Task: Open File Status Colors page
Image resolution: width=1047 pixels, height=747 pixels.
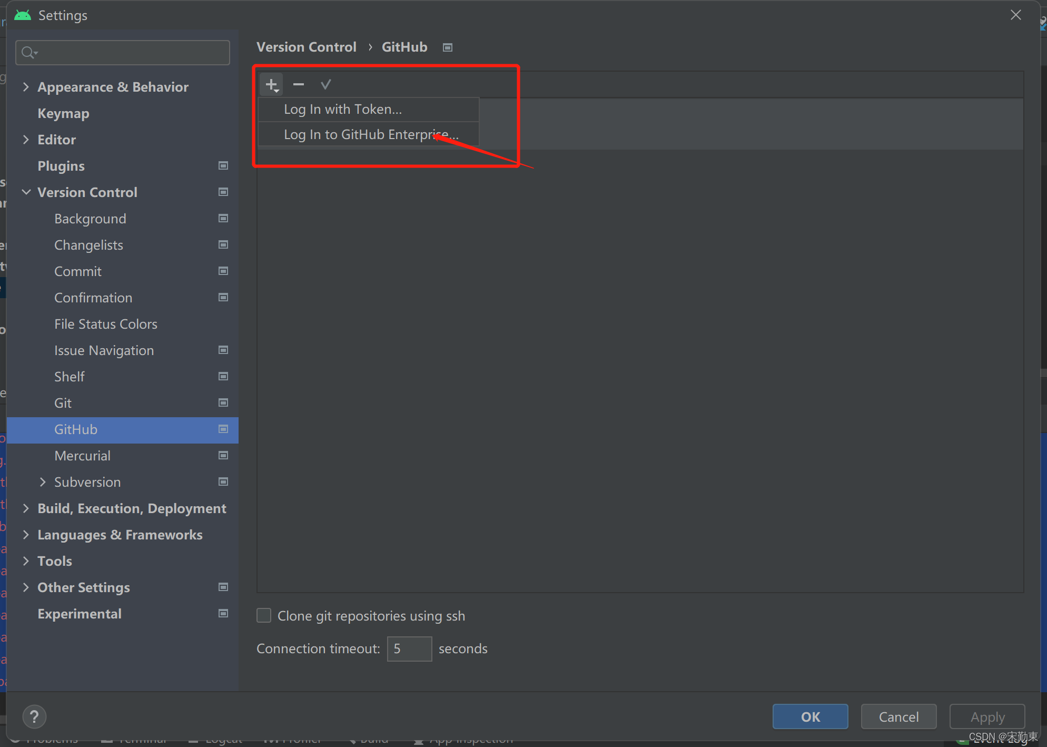Action: tap(106, 324)
